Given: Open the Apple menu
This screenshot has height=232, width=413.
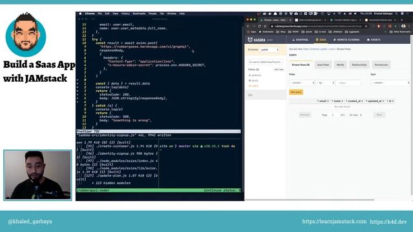Looking at the screenshot, I should 80,14.
